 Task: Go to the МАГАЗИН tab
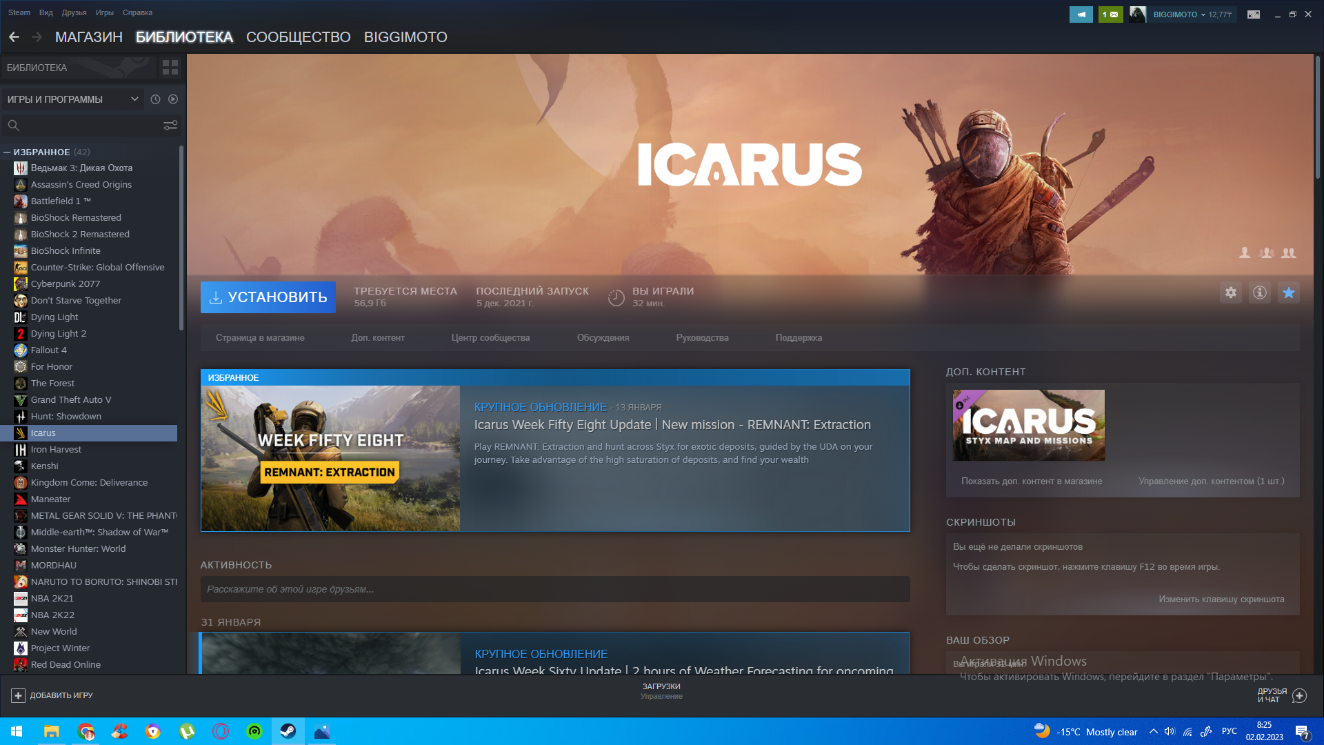tap(89, 37)
